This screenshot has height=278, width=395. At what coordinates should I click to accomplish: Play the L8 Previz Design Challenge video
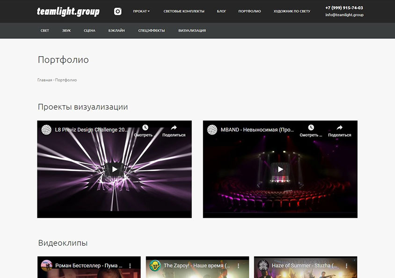point(115,169)
